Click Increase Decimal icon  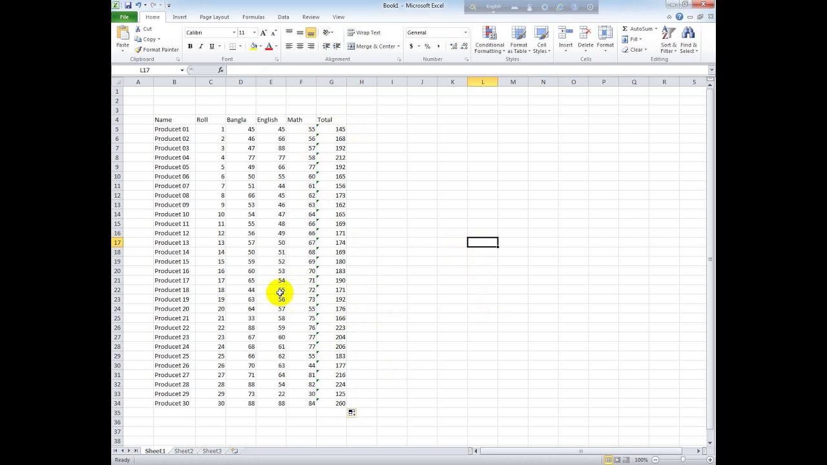tap(453, 46)
